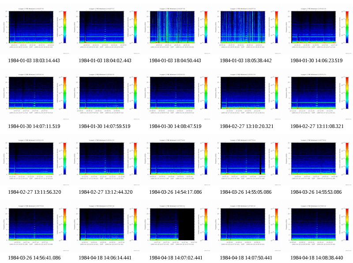Click the caption 1984-01-03 18:03:14.443
The height and width of the screenshot is (263, 353).
click(x=34, y=60)
